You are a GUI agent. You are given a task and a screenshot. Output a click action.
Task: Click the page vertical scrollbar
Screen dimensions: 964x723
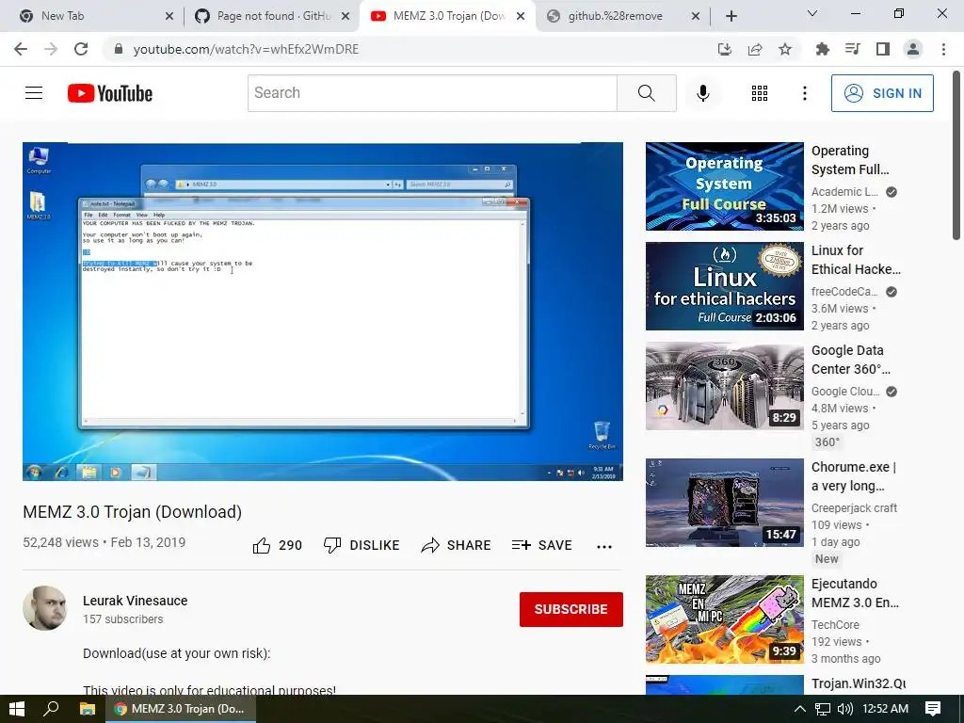956,155
